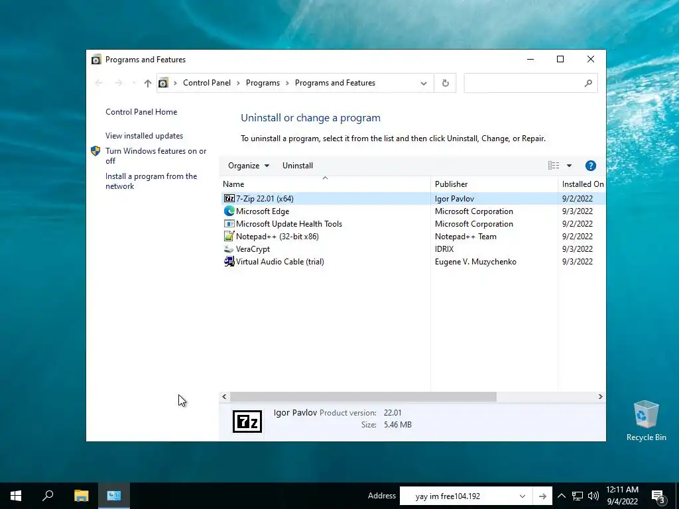679x509 pixels.
Task: Click the large 7z icon in details pane
Action: tap(247, 422)
